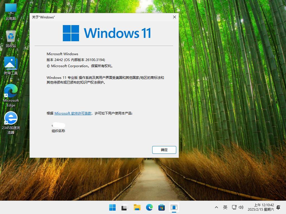Open the network status tray icon
The height and width of the screenshot is (214, 286).
coord(234,207)
